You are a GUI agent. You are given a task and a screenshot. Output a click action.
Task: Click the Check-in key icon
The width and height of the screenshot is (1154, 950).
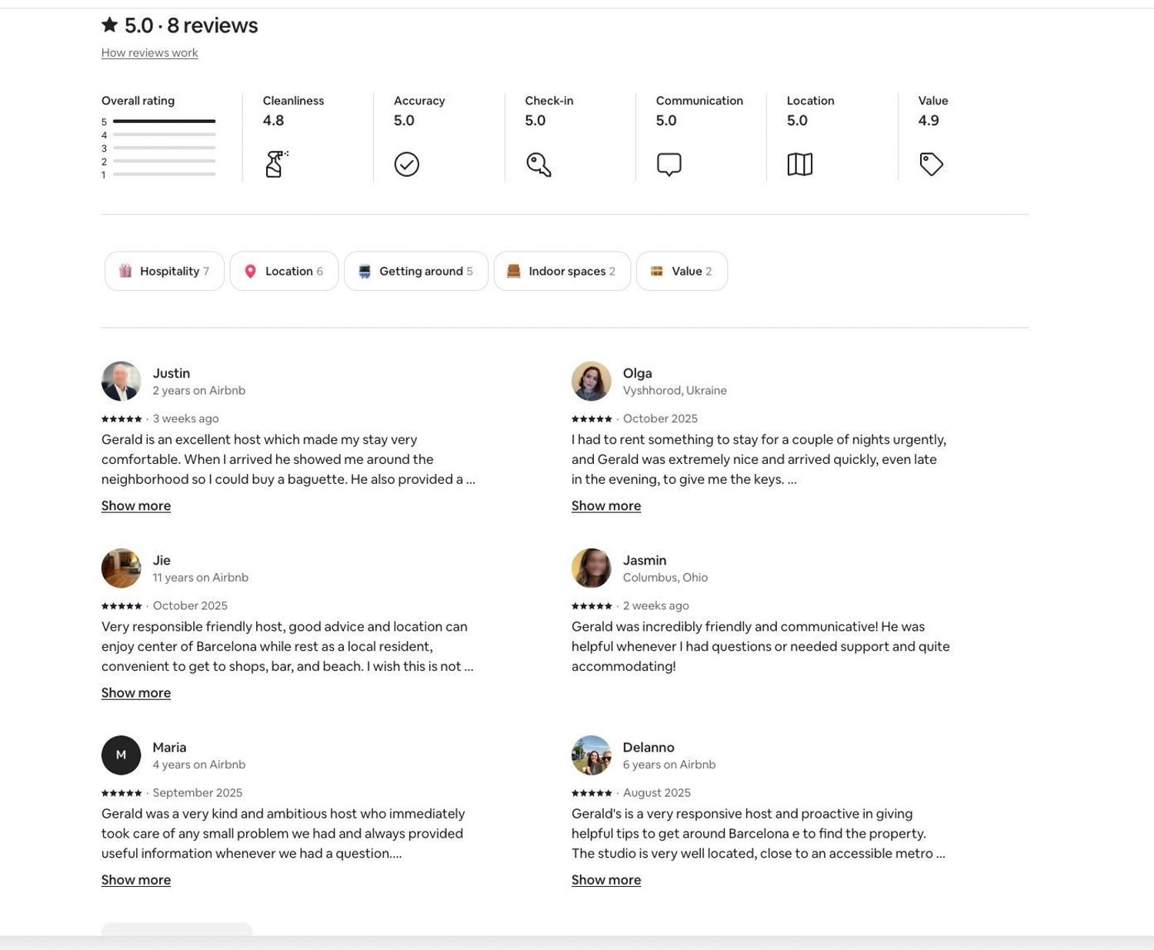[x=539, y=164]
